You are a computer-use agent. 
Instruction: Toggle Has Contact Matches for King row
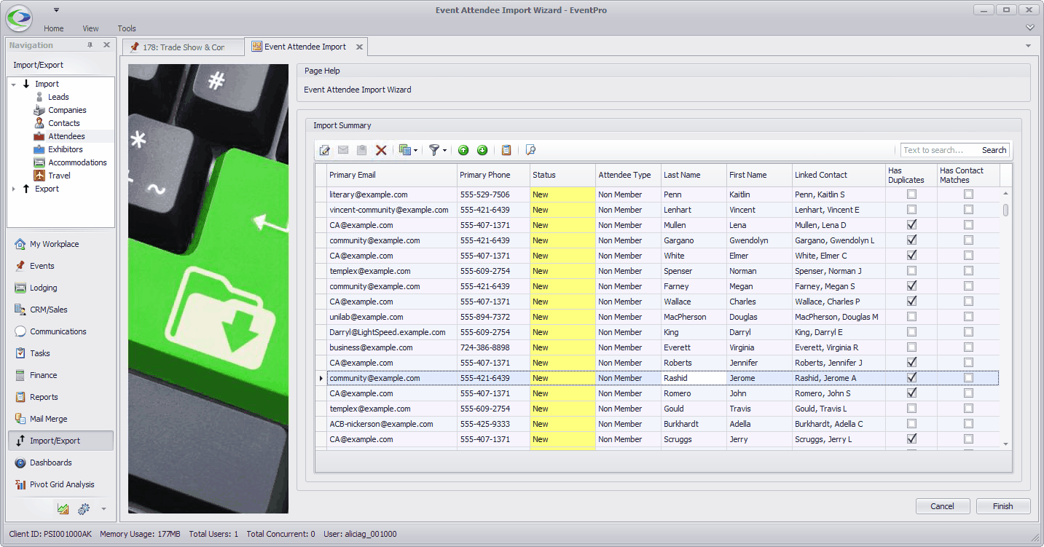point(968,332)
